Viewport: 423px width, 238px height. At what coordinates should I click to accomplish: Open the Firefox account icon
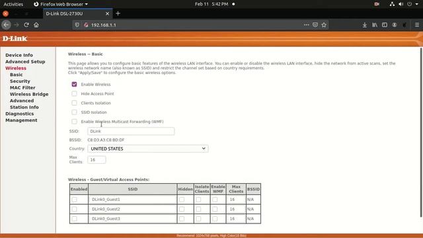pyautogui.click(x=395, y=25)
